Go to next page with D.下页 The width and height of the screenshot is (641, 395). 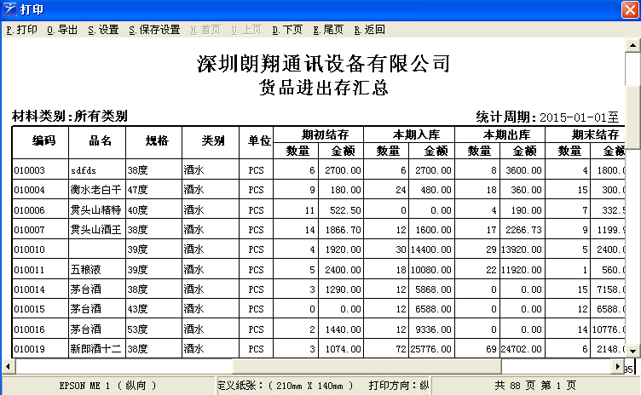click(x=287, y=30)
